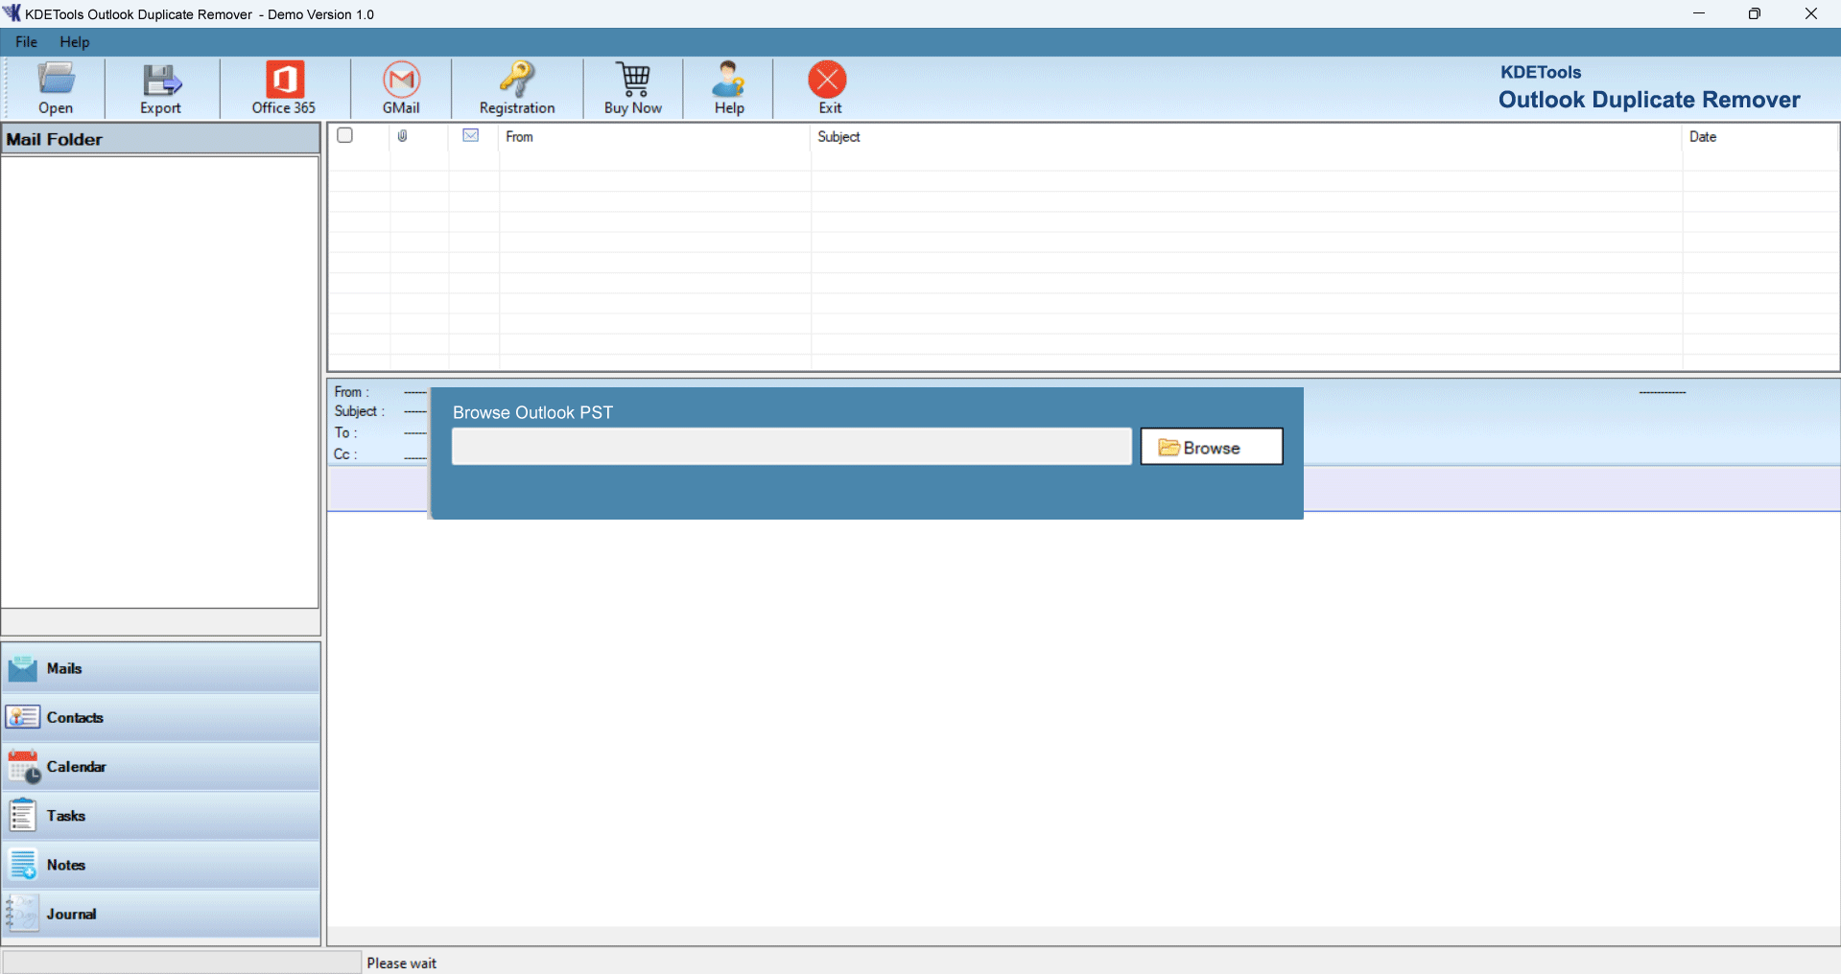Select the Tasks section in sidebar
This screenshot has width=1841, height=974.
click(x=160, y=816)
